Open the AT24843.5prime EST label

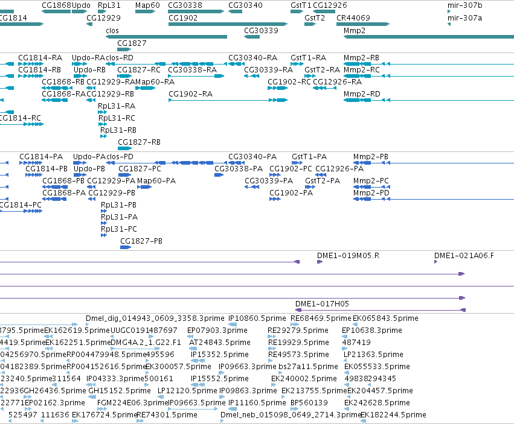(220, 343)
